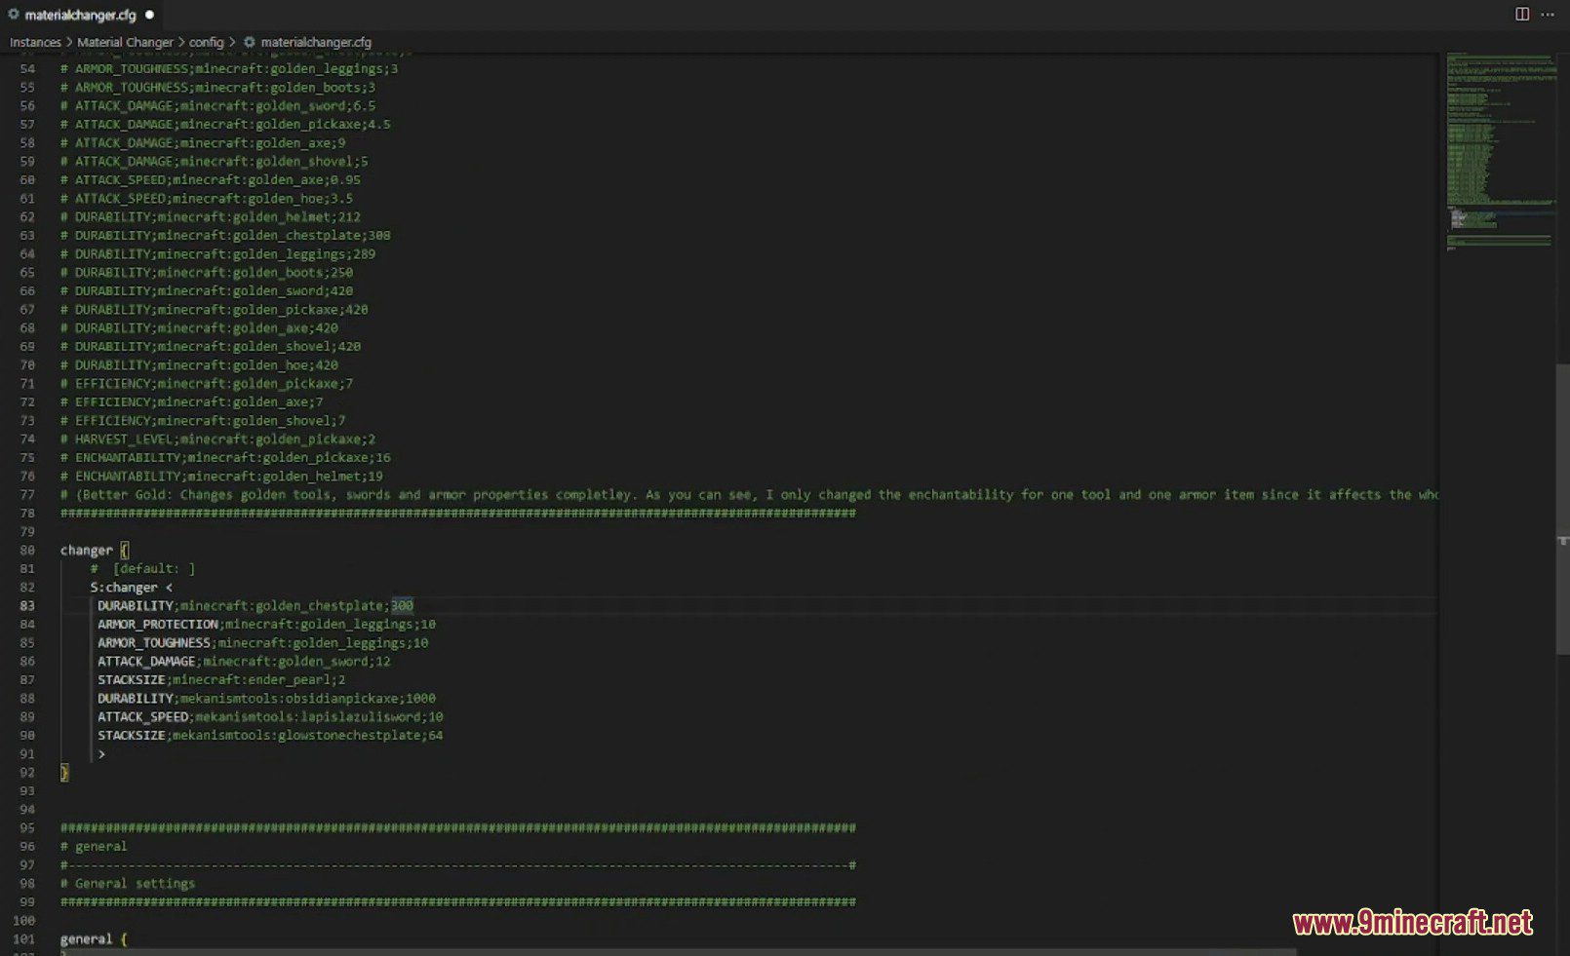Click the vertical scrollbar thumb
This screenshot has height=956, width=1570.
pyautogui.click(x=1563, y=509)
